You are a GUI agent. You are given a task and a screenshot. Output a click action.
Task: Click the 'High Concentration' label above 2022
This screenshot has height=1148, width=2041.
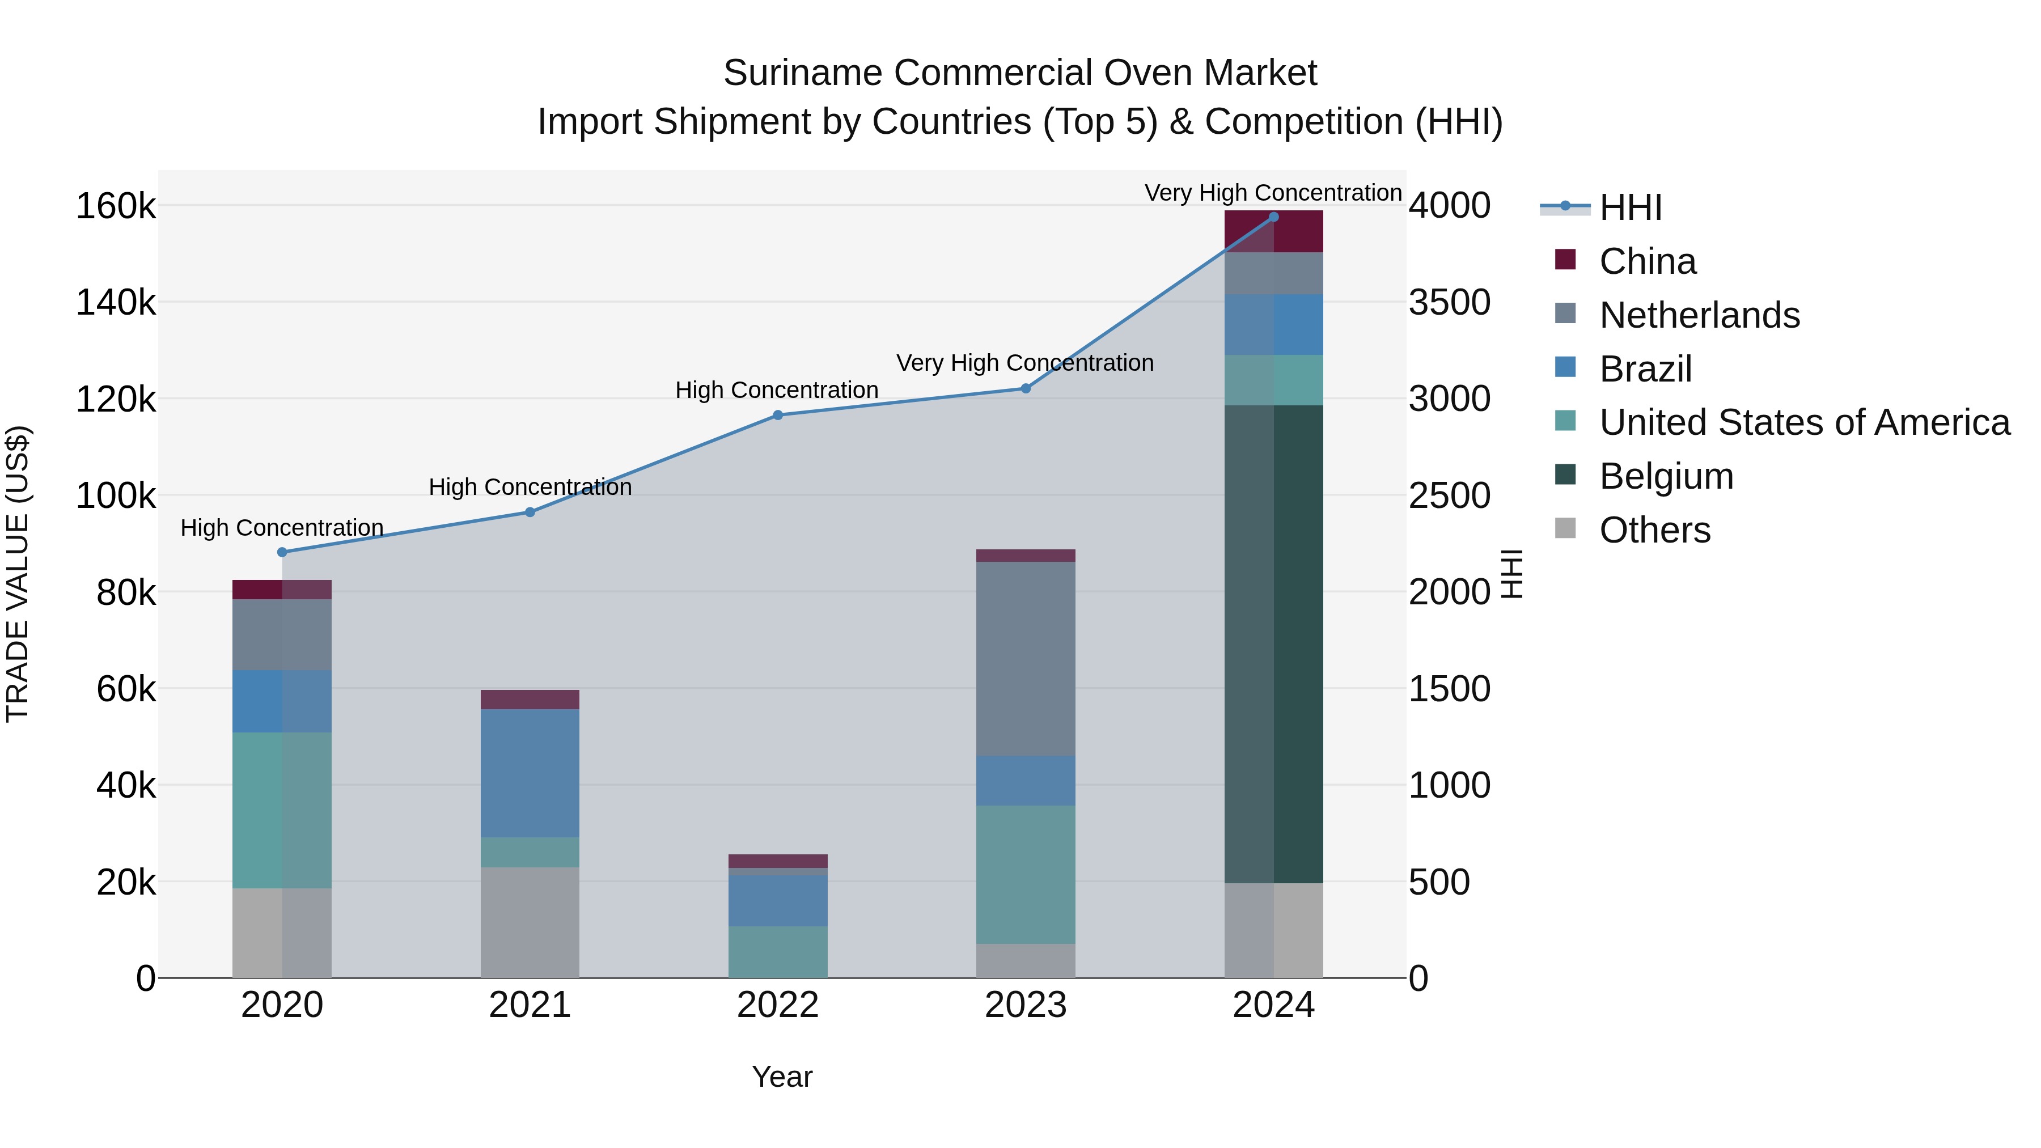(x=777, y=390)
